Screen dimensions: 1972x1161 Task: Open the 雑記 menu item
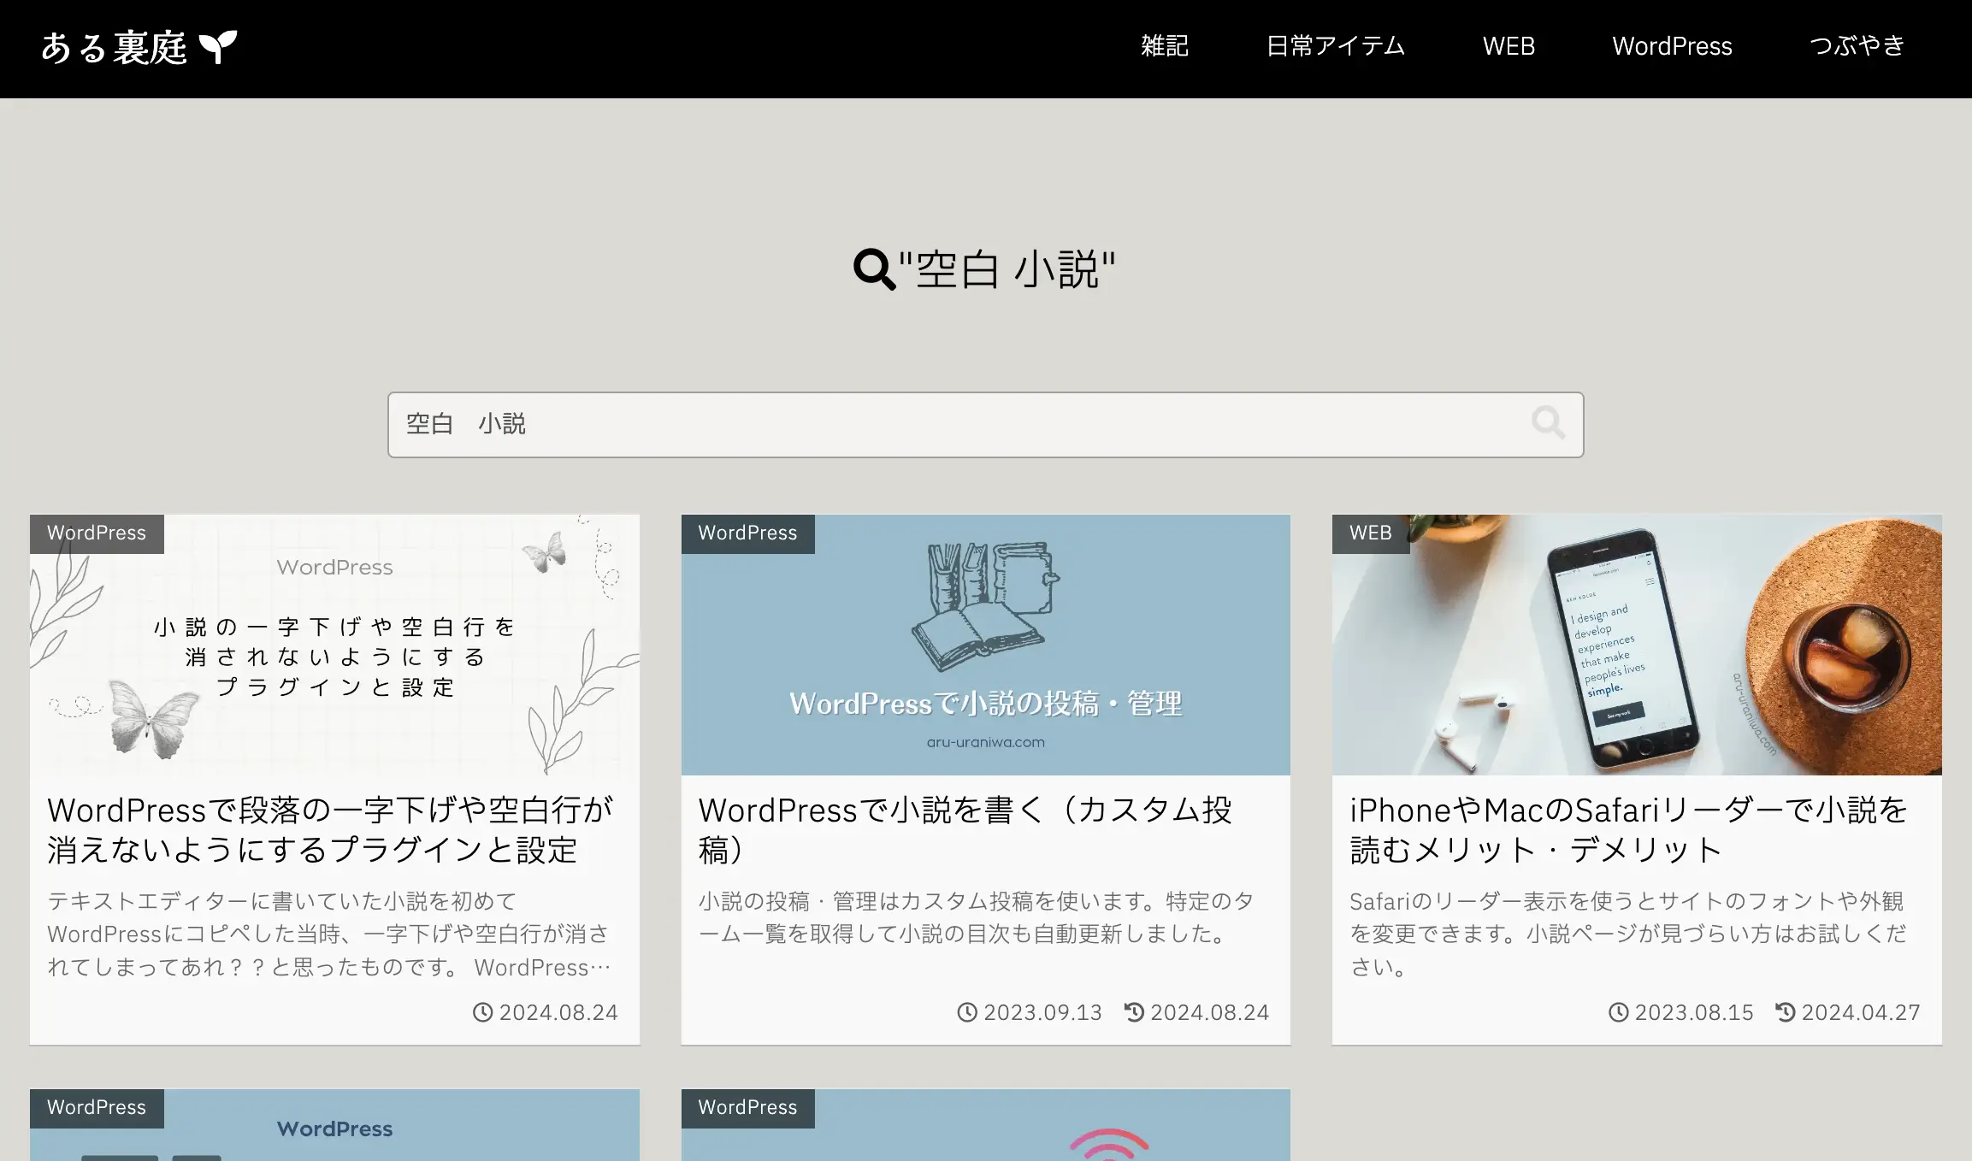[x=1165, y=46]
